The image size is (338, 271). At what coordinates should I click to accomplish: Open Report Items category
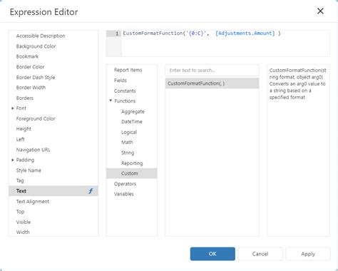(x=132, y=70)
